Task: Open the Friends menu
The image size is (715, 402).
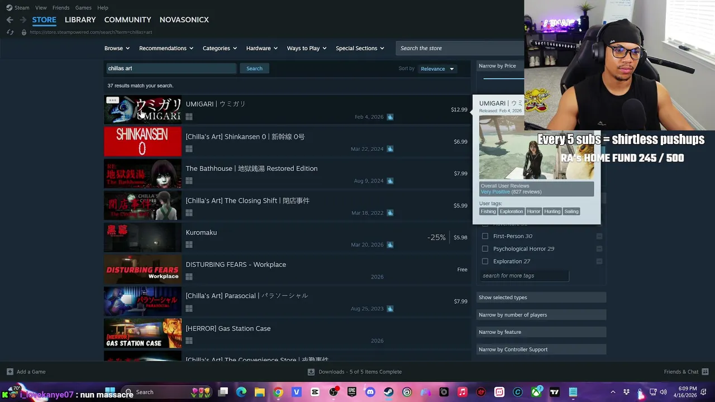Action: (61, 8)
